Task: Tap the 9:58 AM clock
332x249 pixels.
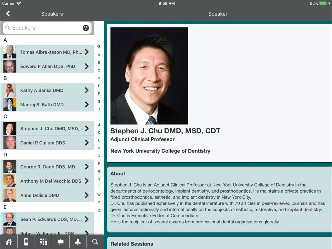Action: (167, 4)
